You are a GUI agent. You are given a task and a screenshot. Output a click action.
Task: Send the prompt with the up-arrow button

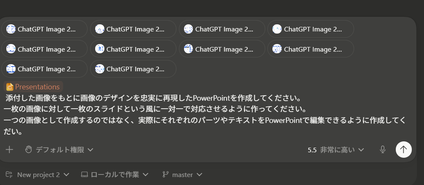(x=403, y=149)
